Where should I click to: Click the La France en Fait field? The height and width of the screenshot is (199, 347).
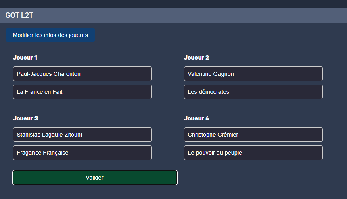(82, 92)
